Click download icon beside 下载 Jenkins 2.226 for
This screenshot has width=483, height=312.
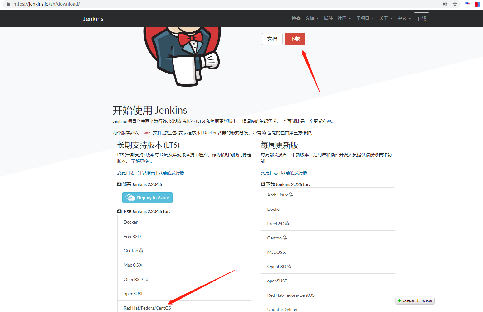pos(263,184)
